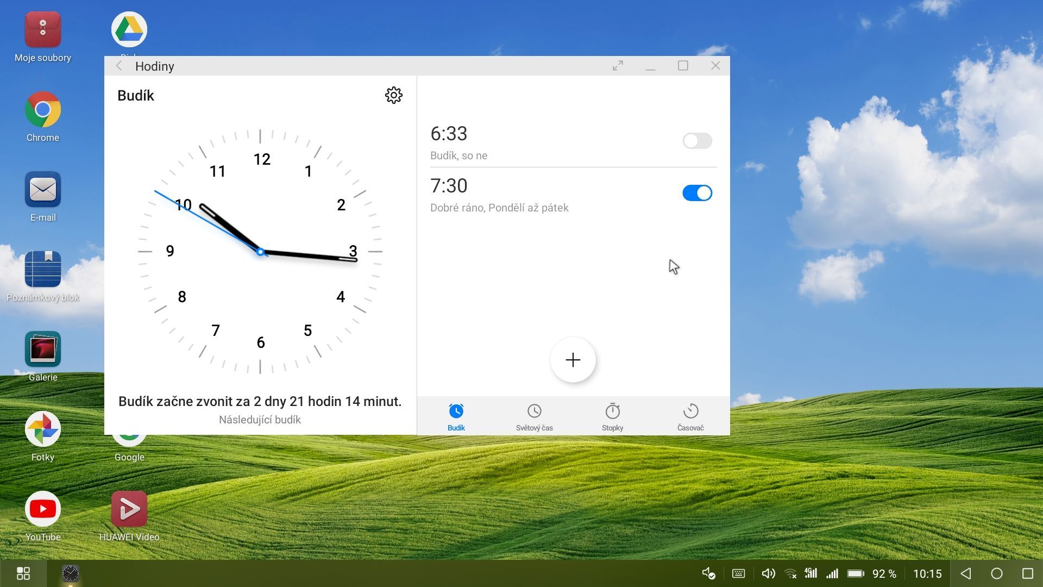Launch Chrome from the desktop
Screen dimensions: 1043x587
click(x=43, y=110)
